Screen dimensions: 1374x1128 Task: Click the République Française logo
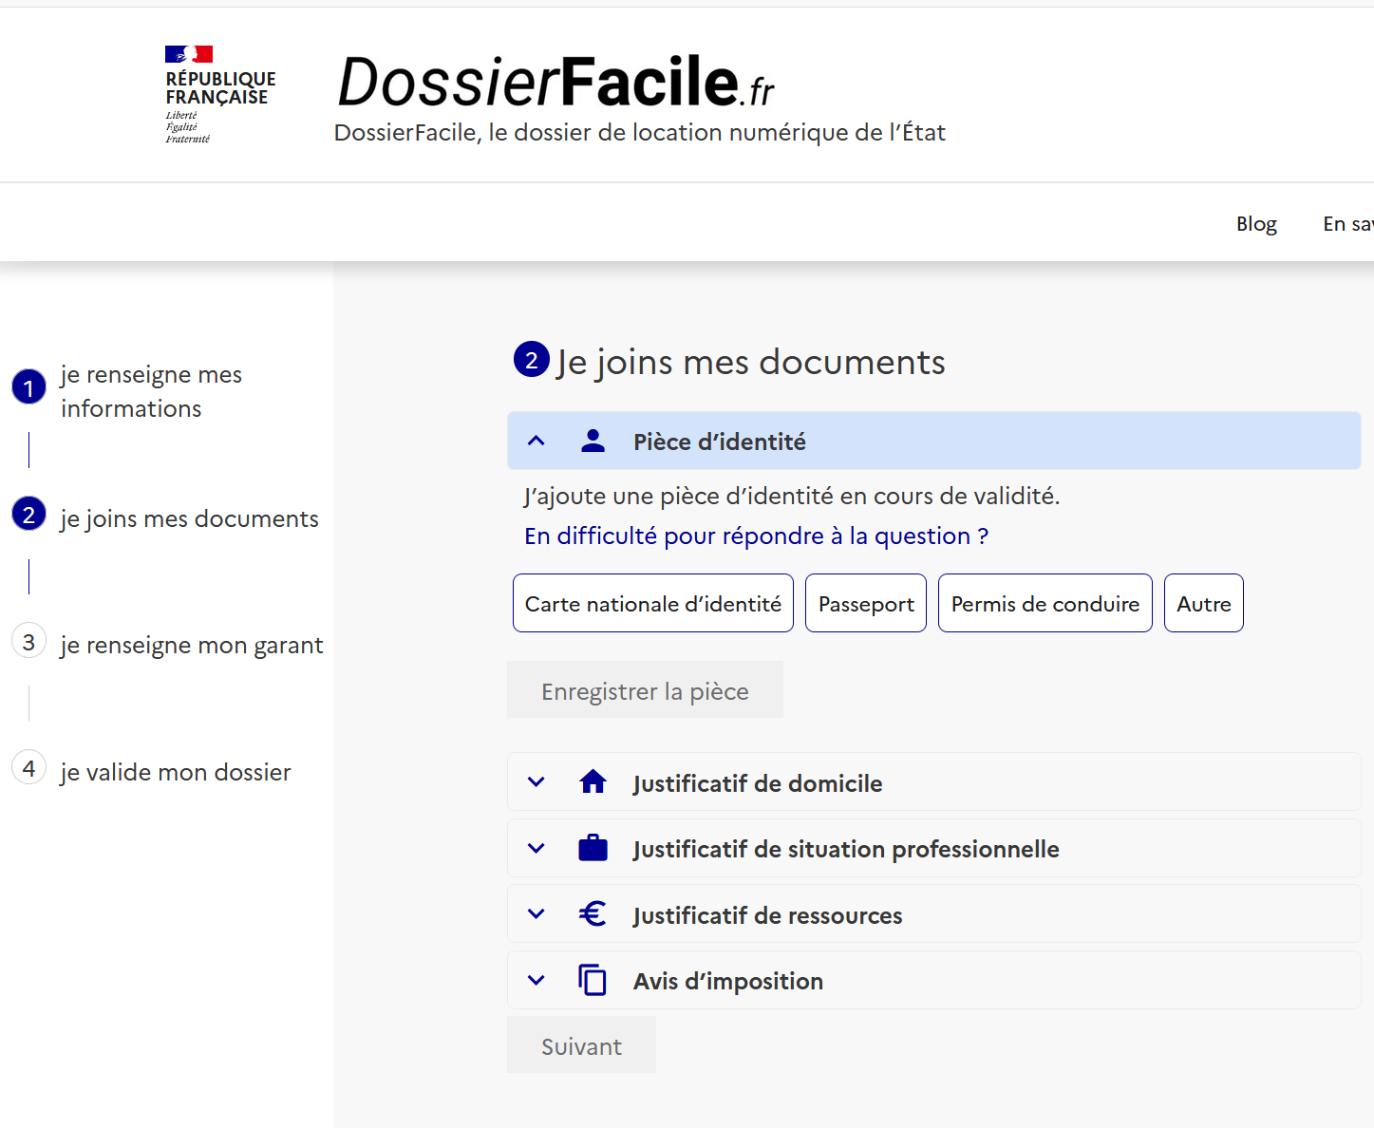220,95
